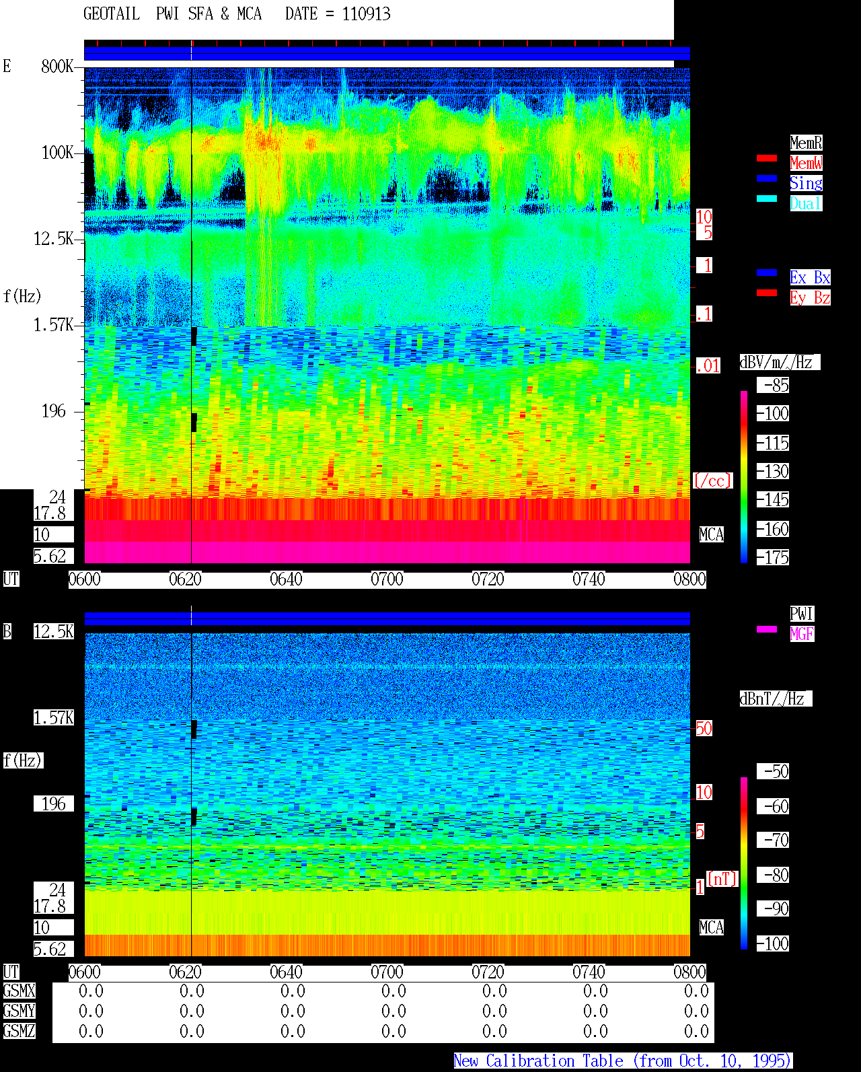The height and width of the screenshot is (1072, 861).
Task: Click the E panel 1.57K axis label
Action: (53, 324)
